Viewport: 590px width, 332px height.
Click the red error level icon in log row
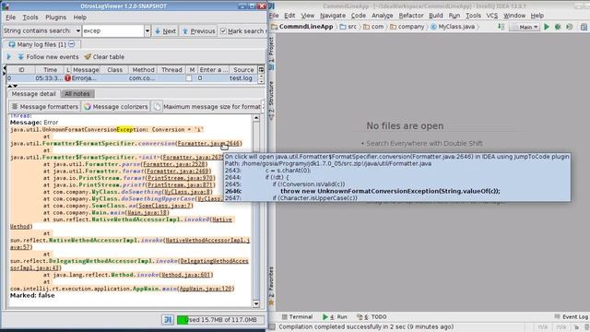tap(67, 78)
